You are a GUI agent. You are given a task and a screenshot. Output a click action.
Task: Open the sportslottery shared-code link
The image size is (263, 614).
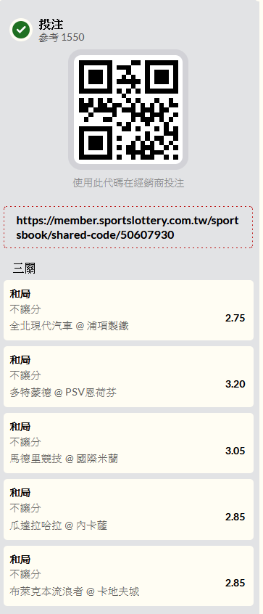coord(128,227)
